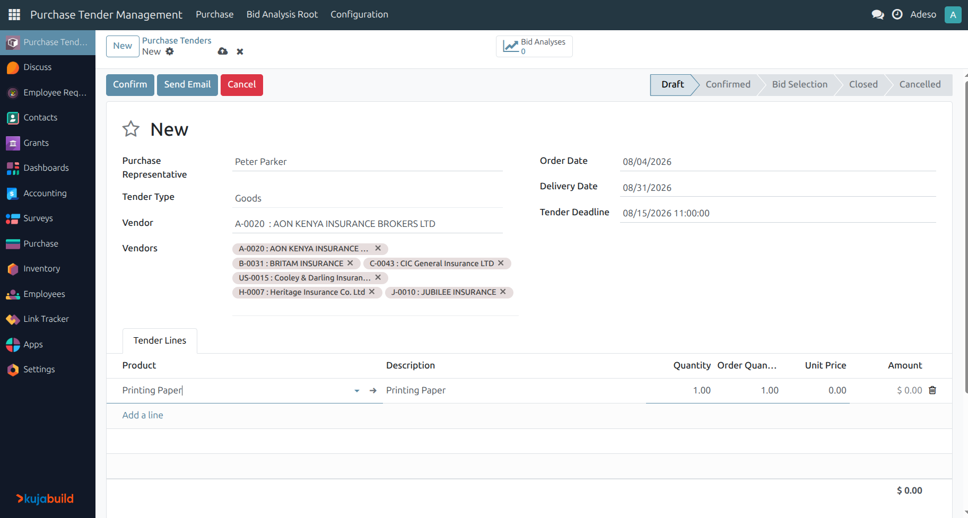Set status to Closed stage
The image size is (968, 518).
click(864, 84)
